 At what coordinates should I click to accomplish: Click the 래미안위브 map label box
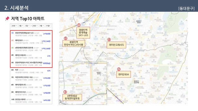point(123,74)
